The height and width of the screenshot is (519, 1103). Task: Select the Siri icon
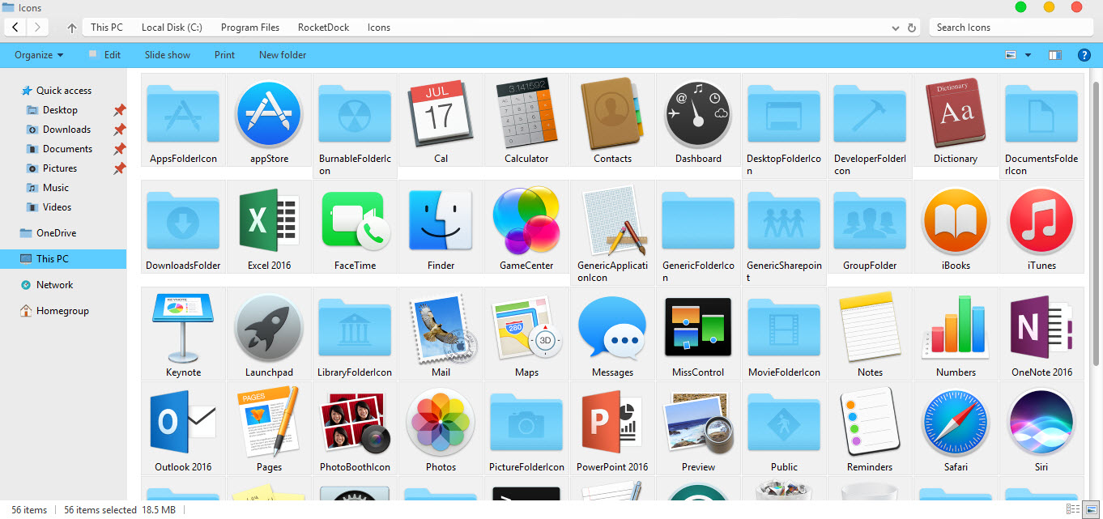pyautogui.click(x=1041, y=423)
